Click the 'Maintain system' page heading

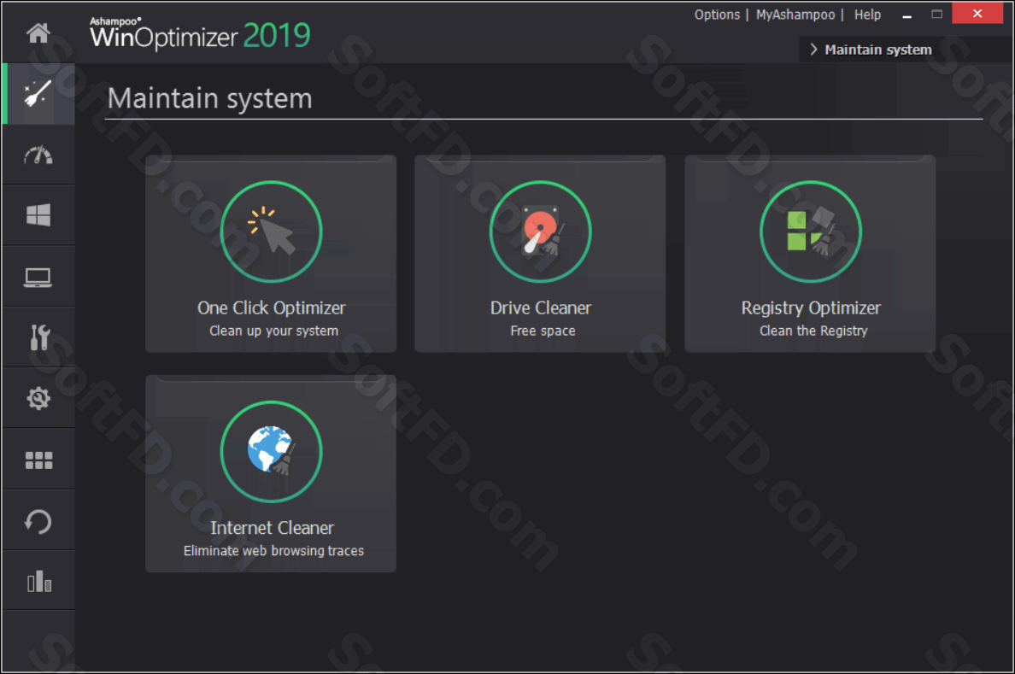209,98
